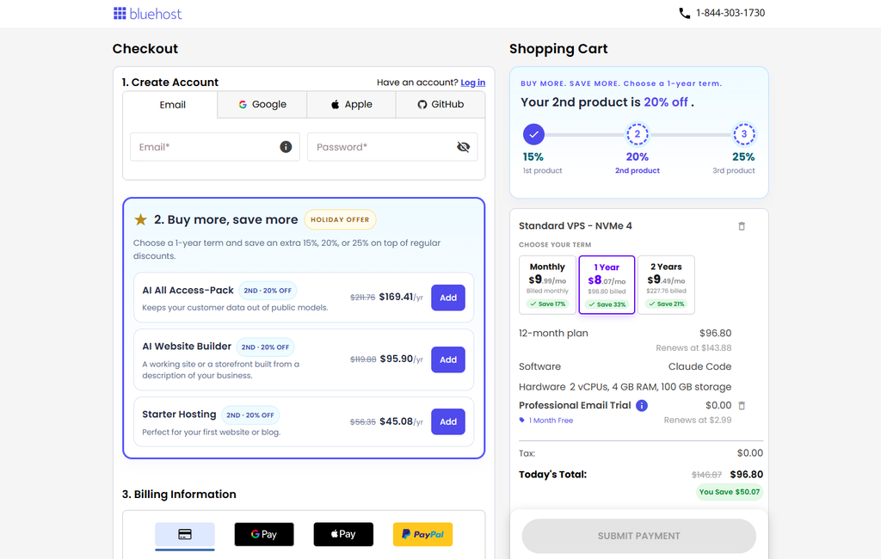This screenshot has height=559, width=881.
Task: Select the 1 Year term option
Action: 607,285
